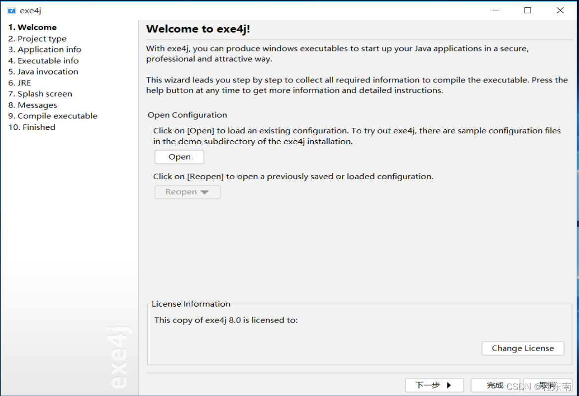Click the 完成 finish button
The width and height of the screenshot is (579, 396).
click(x=495, y=385)
